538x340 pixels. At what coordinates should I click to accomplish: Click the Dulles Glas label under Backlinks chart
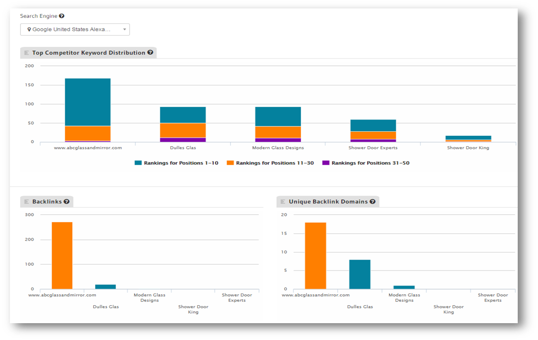[x=106, y=307]
